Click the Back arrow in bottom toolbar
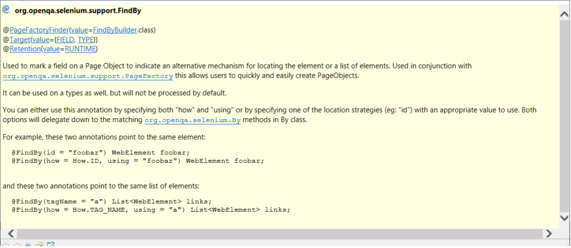This screenshot has width=571, height=248. tap(6, 245)
